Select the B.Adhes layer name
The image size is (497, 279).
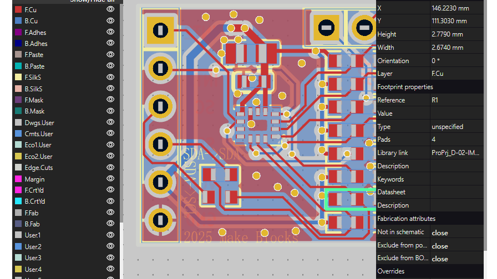click(36, 43)
